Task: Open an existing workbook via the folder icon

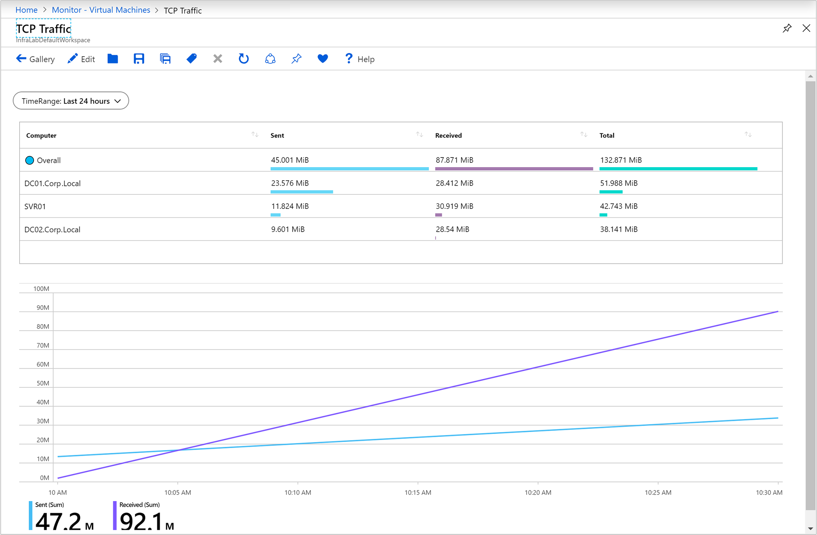Action: [113, 59]
